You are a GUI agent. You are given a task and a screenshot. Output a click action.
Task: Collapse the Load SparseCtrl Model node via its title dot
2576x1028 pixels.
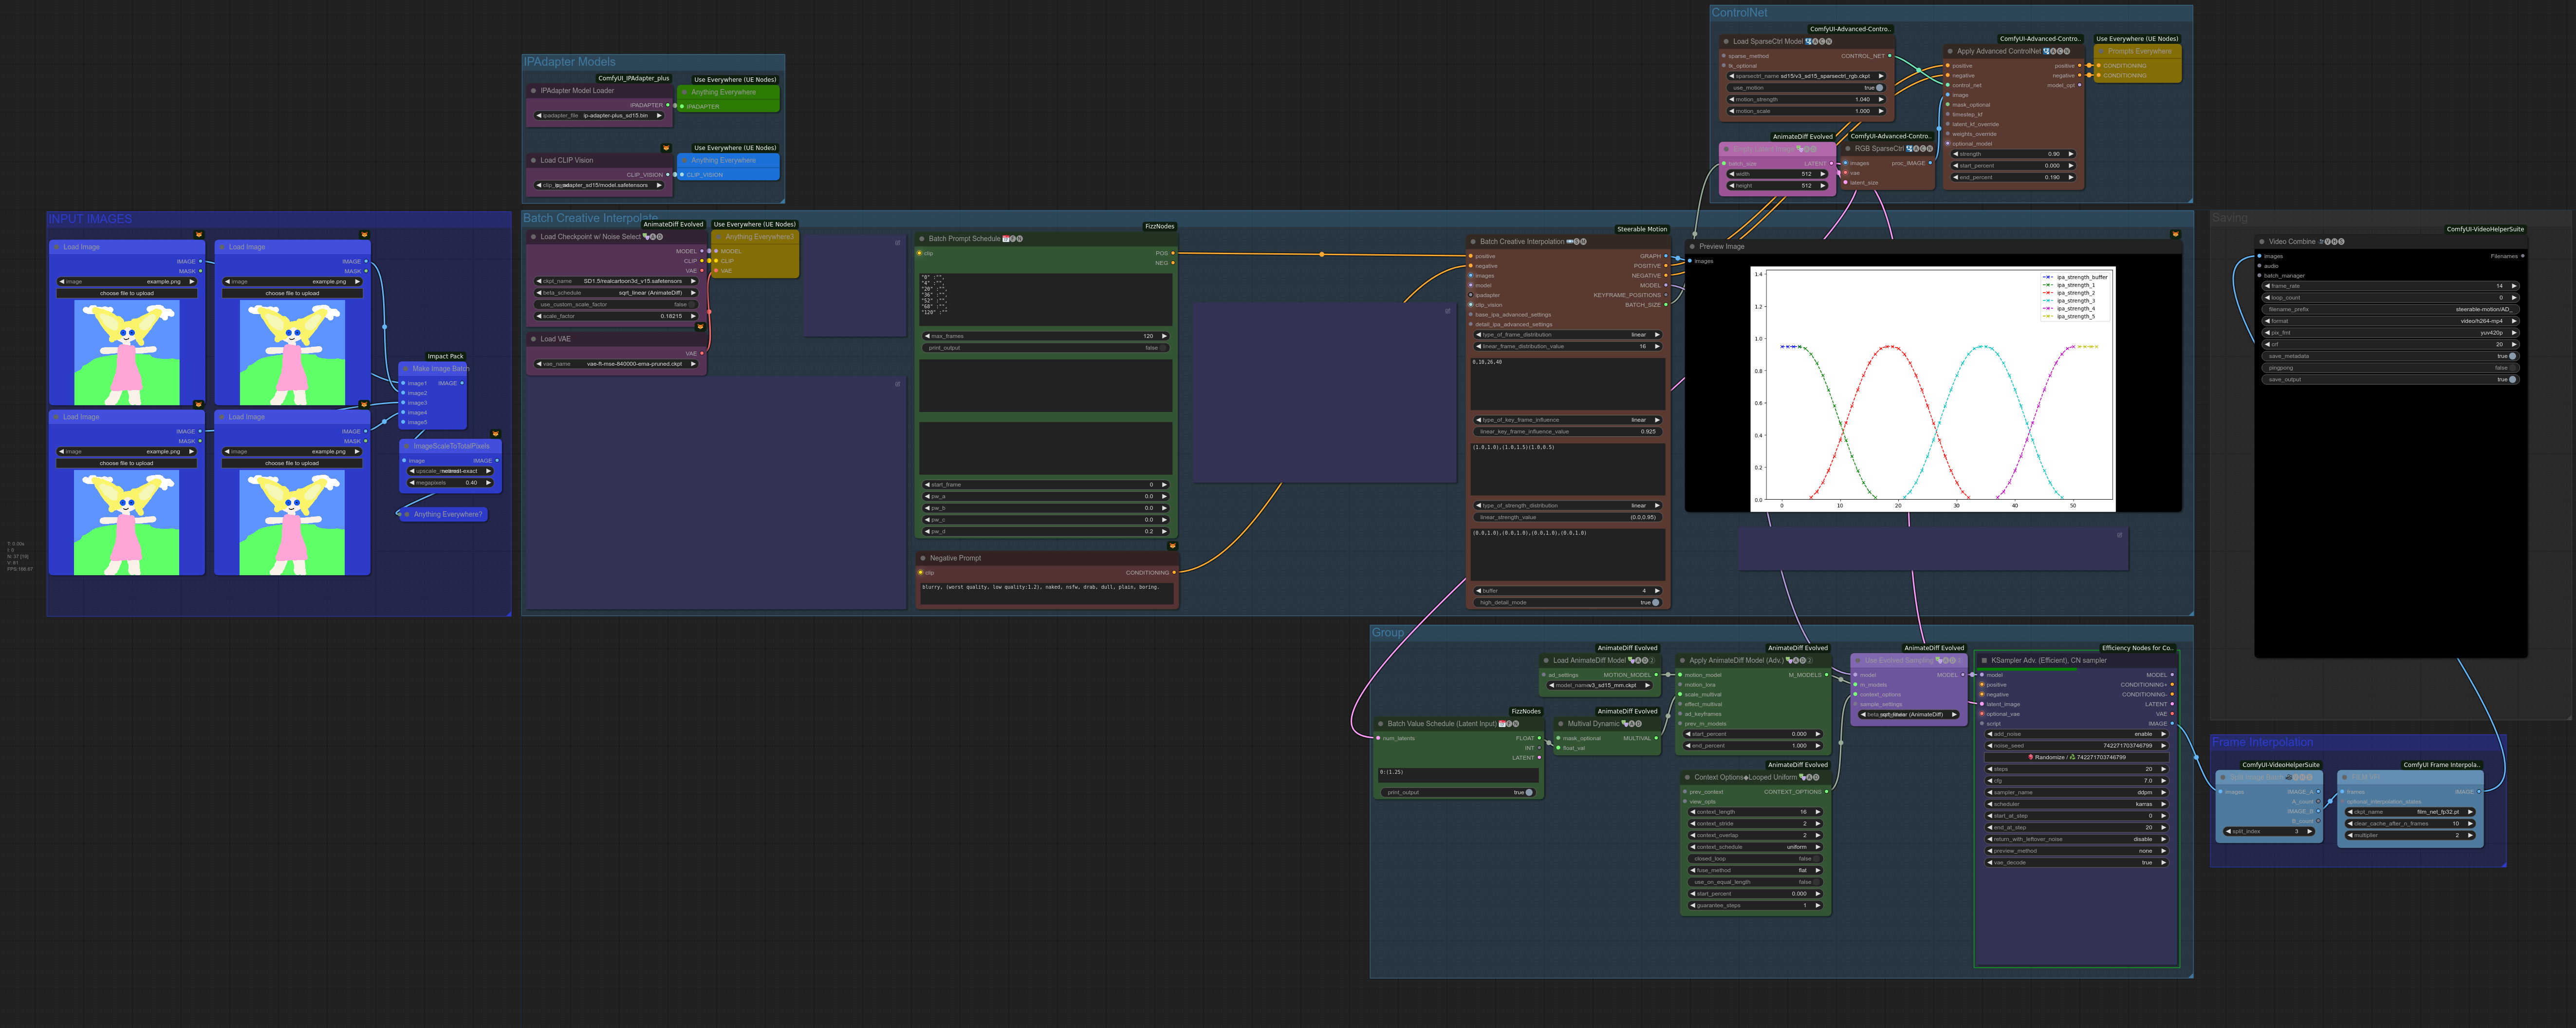[1726, 42]
